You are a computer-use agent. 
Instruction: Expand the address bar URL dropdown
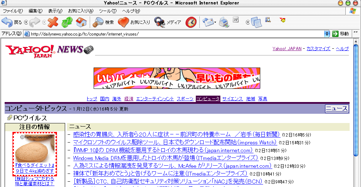pyautogui.click(x=327, y=34)
